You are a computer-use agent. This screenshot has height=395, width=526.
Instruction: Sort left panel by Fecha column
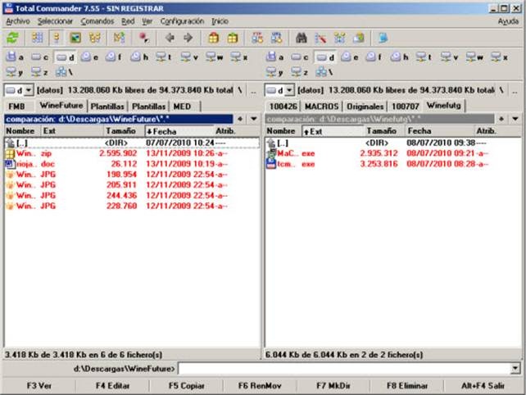click(x=179, y=131)
